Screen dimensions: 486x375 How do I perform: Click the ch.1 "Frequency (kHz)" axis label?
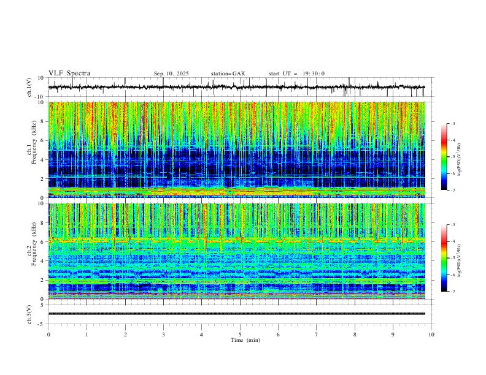(34, 142)
